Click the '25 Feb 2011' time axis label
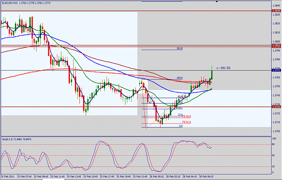282x180 pixels. [x=8, y=176]
